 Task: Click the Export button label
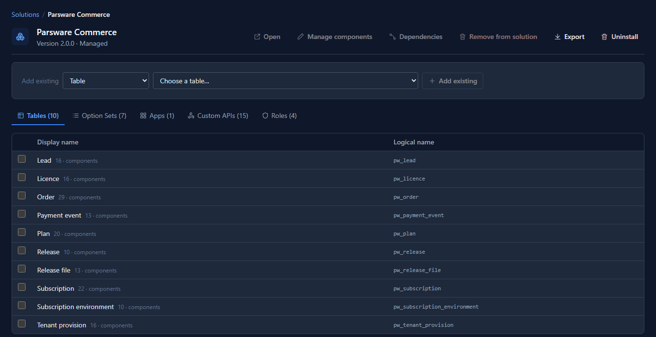[574, 37]
